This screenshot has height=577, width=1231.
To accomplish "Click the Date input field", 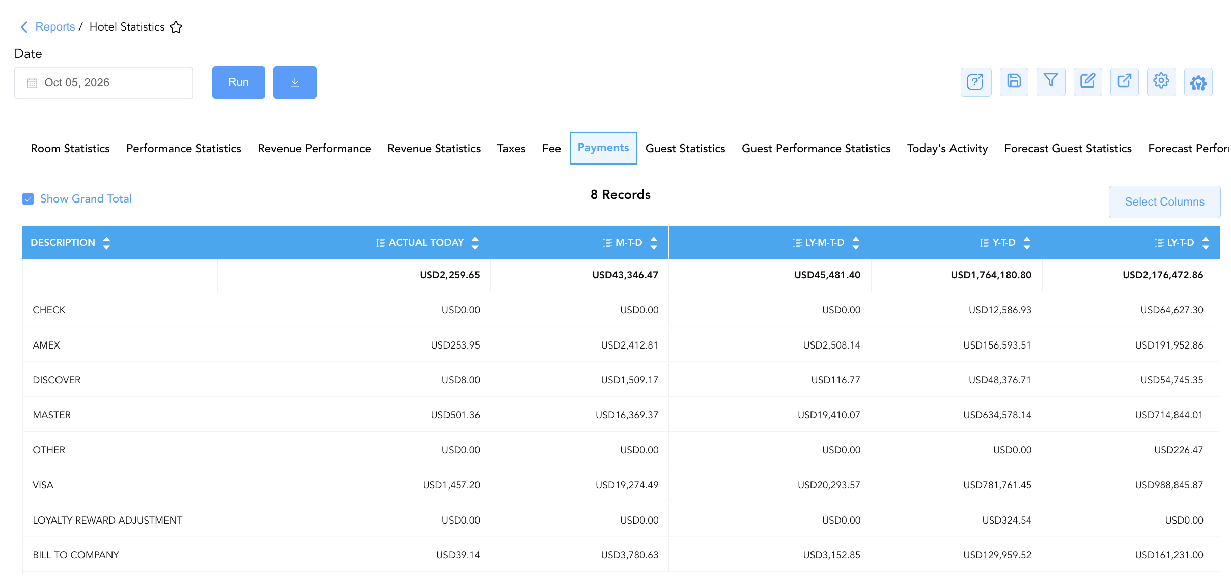I will click(x=104, y=83).
